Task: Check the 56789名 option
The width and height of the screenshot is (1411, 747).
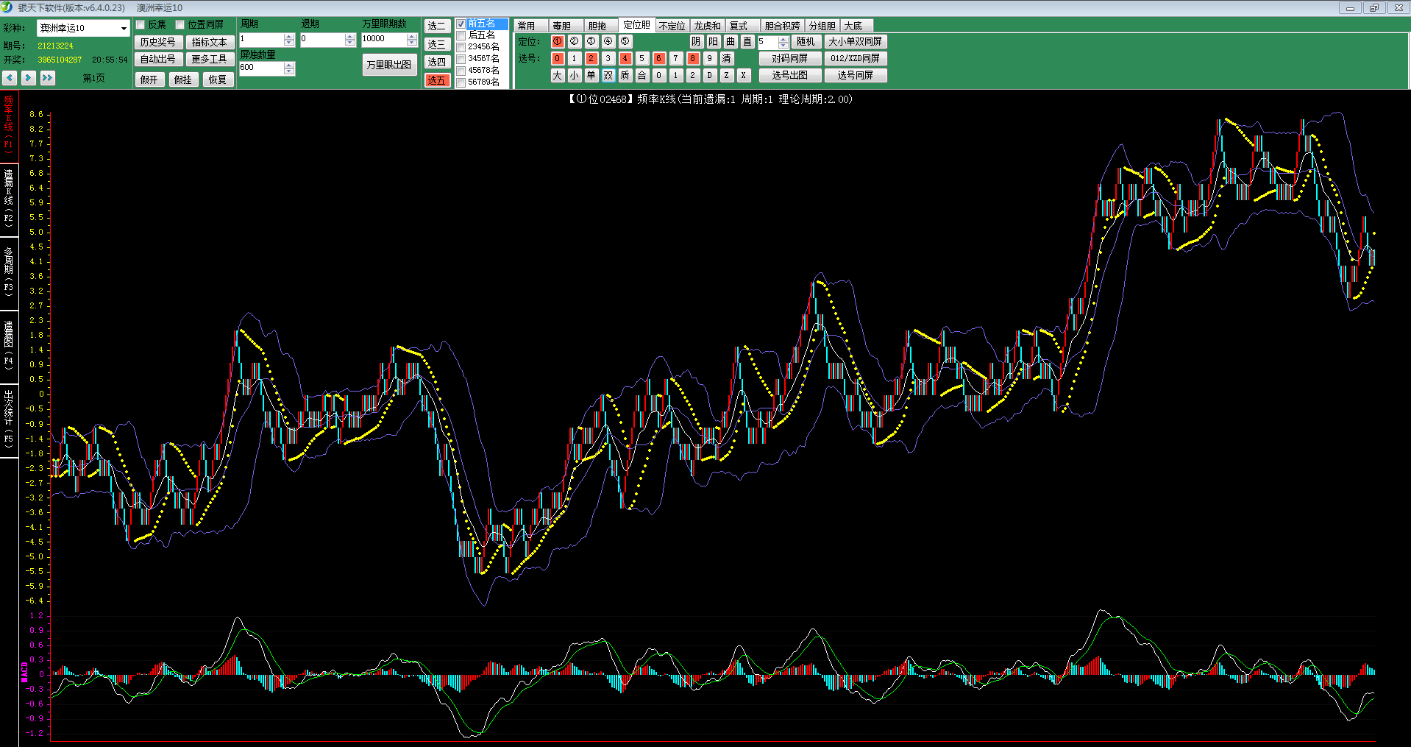Action: [x=461, y=82]
